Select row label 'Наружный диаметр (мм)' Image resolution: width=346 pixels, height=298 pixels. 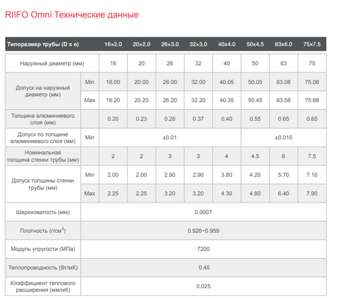[x=52, y=64]
